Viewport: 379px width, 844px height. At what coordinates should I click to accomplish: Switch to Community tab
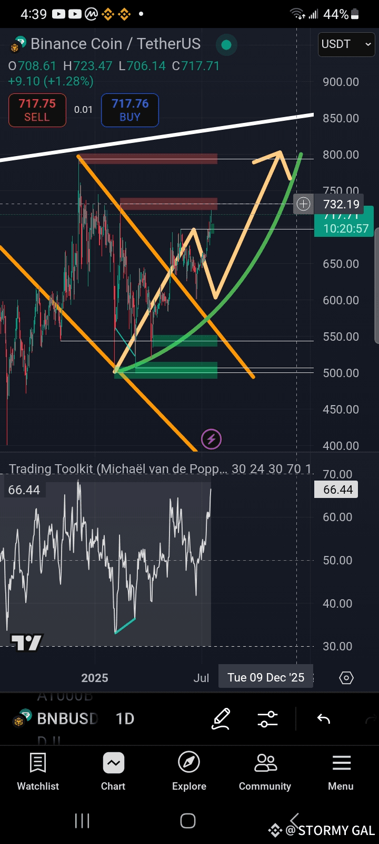coord(265,772)
